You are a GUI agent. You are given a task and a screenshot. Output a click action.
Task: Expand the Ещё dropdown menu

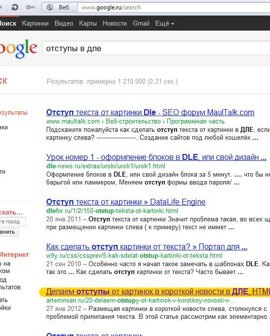pos(164,23)
